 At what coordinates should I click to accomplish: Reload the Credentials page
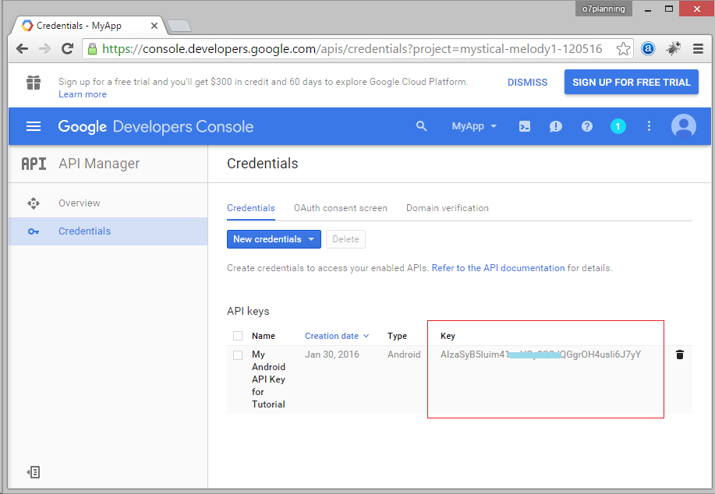click(68, 49)
